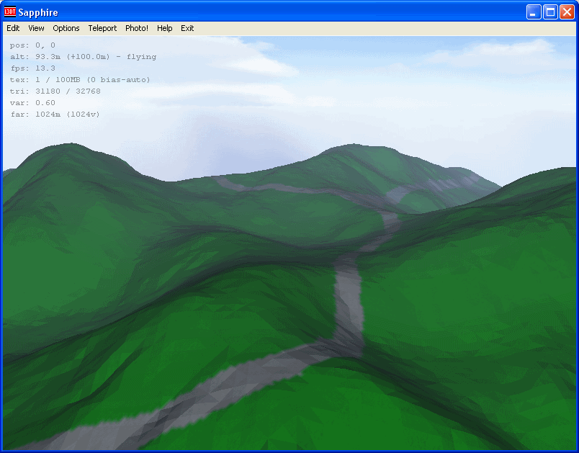This screenshot has height=453, width=579.
Task: Maximize the Sapphire window
Action: pyautogui.click(x=550, y=12)
